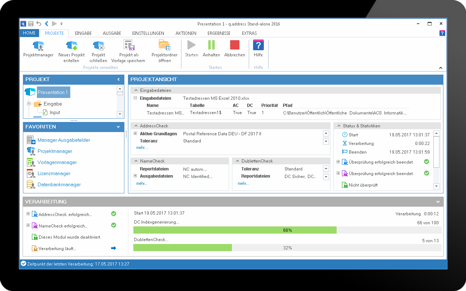Expand NameCheck erfolgreich entry in Verarbeitung

click(28, 225)
